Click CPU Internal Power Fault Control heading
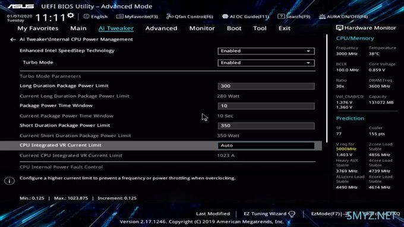The image size is (404, 227). pos(61,167)
